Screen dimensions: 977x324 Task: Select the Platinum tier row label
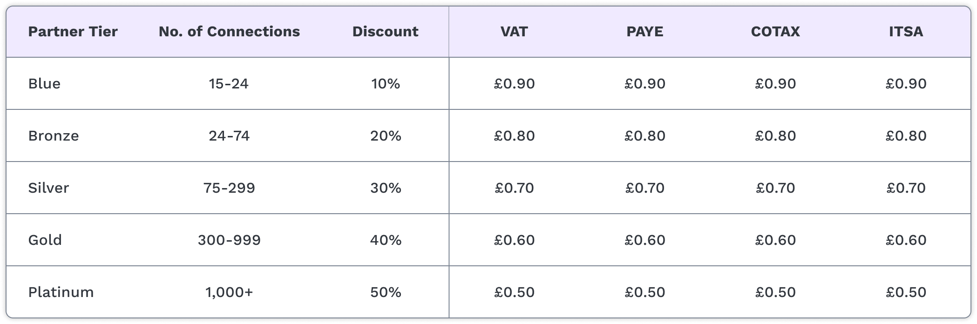tap(61, 292)
